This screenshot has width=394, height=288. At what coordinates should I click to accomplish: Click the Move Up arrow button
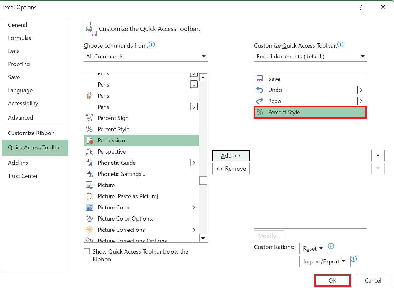pos(378,155)
